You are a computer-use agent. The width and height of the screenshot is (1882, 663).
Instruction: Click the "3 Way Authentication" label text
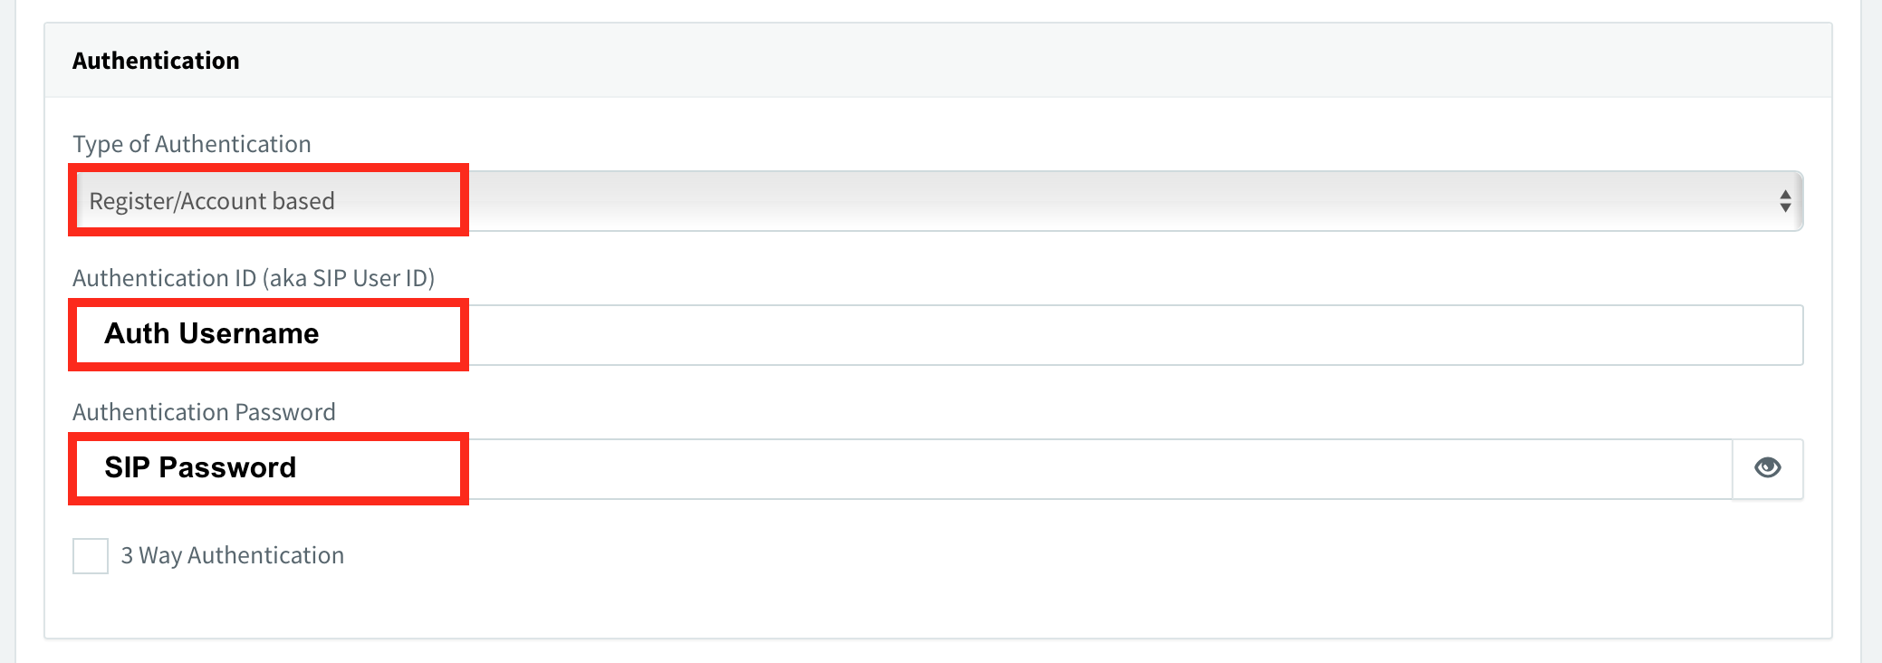coord(233,555)
